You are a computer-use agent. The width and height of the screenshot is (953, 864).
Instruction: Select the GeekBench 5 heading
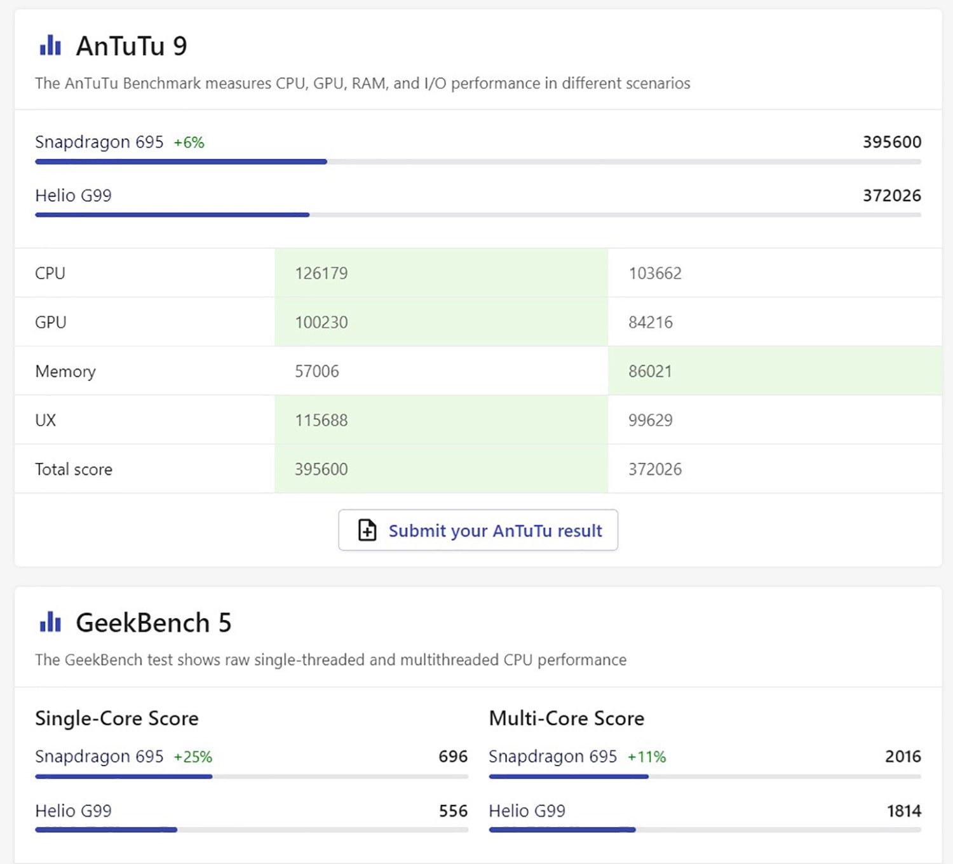pos(154,623)
